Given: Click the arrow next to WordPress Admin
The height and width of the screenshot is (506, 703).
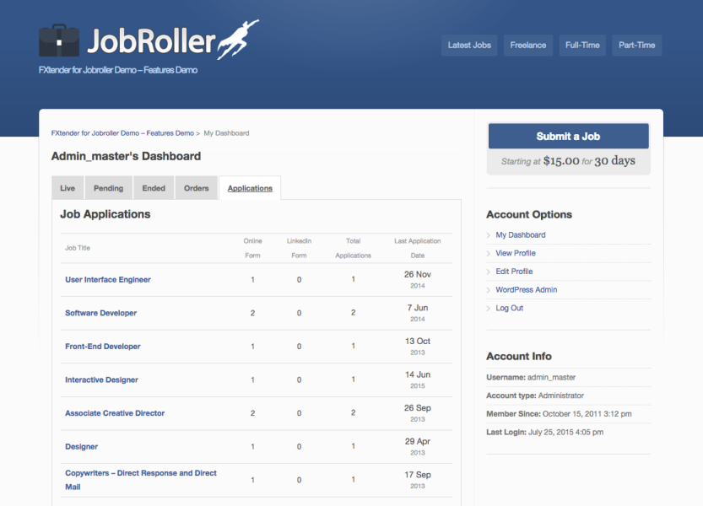Looking at the screenshot, I should pyautogui.click(x=490, y=289).
